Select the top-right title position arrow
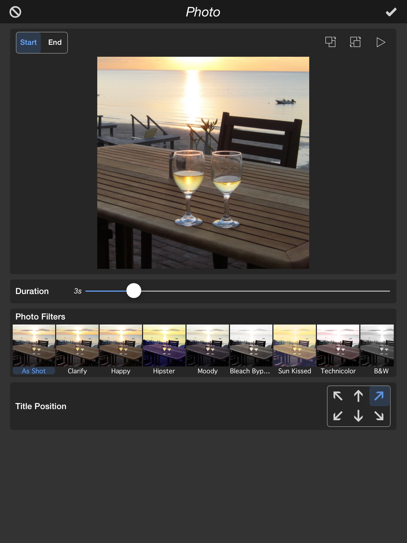The image size is (407, 543). [x=379, y=396]
